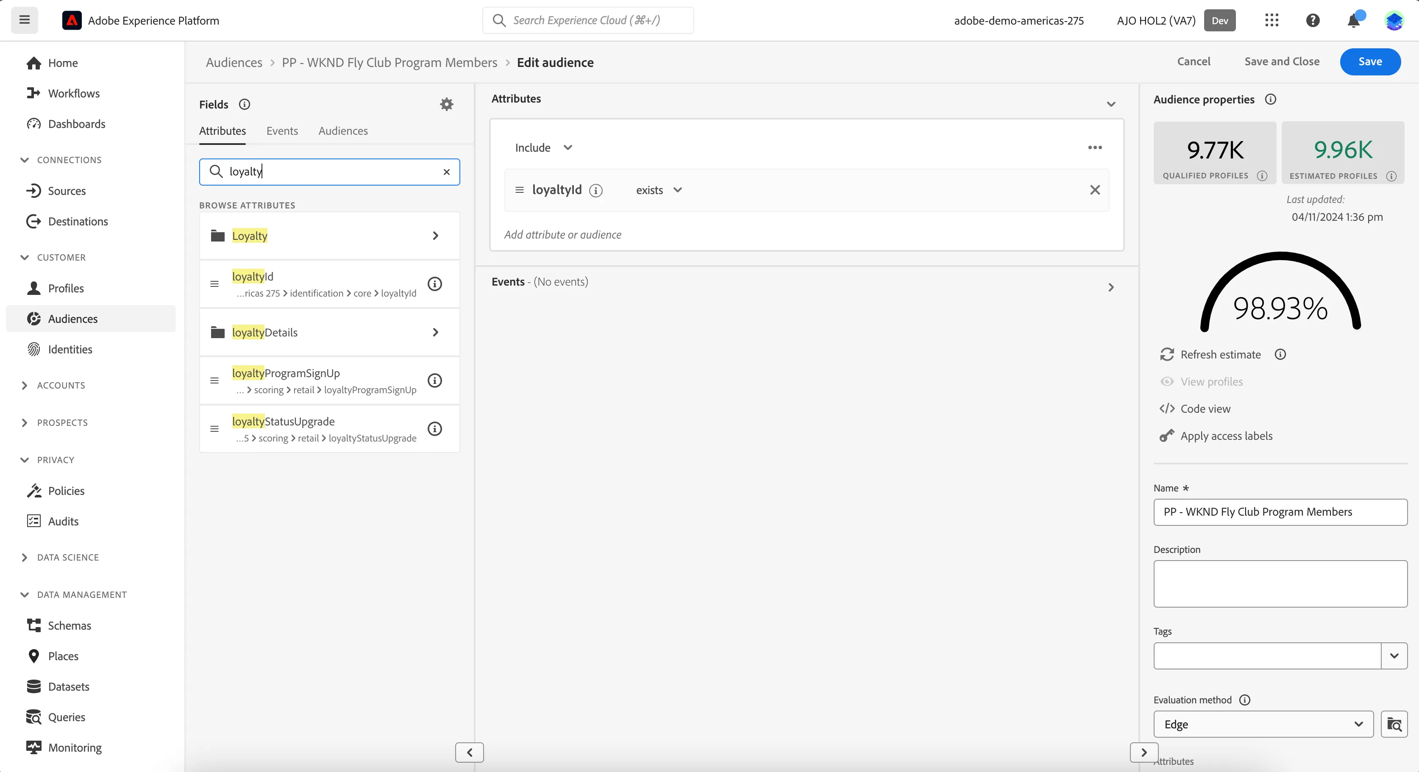This screenshot has width=1419, height=772.
Task: Click the audience Name input field
Action: click(x=1280, y=512)
